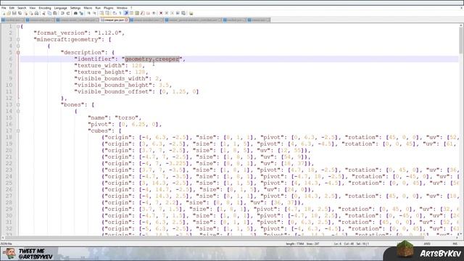Screen dimensions: 464x261
Task: Click "format_version" on line 2
Action: tap(61, 33)
